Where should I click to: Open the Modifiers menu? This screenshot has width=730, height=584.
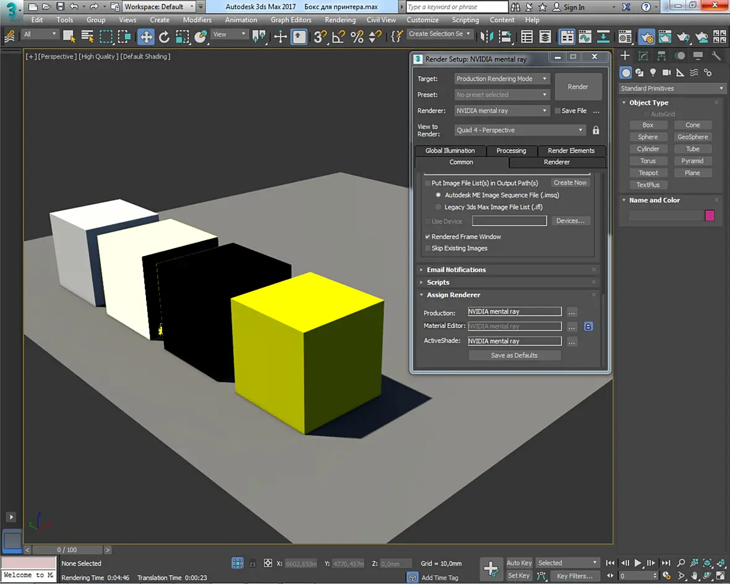pos(197,20)
